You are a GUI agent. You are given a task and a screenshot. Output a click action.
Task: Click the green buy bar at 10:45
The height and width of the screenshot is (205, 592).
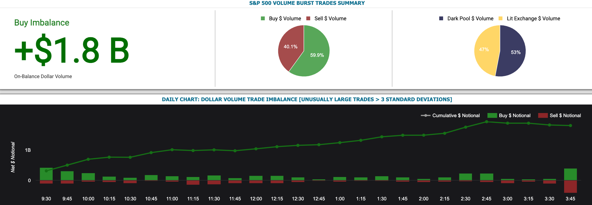[x=151, y=178]
